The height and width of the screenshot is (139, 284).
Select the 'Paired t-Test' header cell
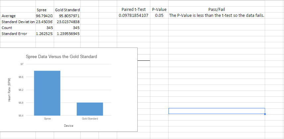coord(133,10)
